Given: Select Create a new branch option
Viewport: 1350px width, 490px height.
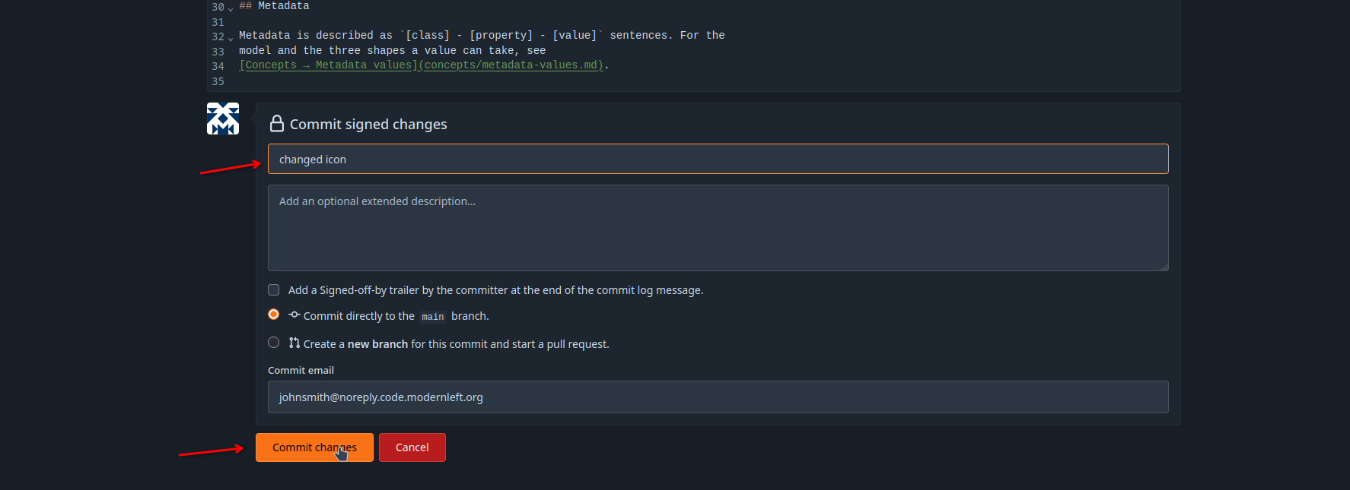Looking at the screenshot, I should tap(274, 343).
